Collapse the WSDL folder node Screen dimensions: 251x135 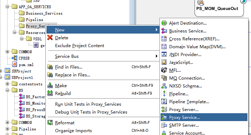[22, 39]
